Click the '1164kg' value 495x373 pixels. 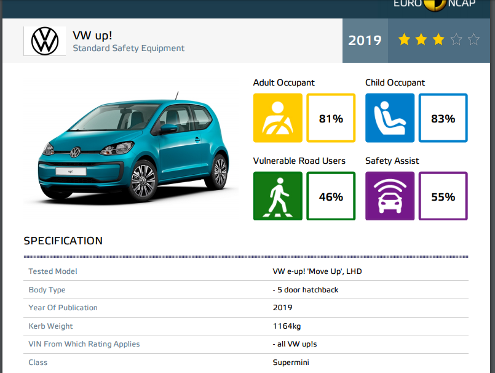(x=287, y=326)
